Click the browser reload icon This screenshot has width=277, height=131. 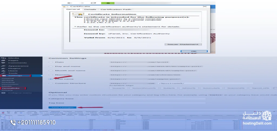[x=93, y=3]
